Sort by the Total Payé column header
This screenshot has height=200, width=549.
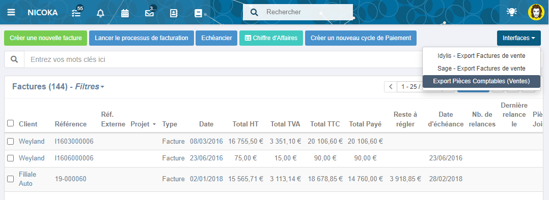pyautogui.click(x=365, y=124)
